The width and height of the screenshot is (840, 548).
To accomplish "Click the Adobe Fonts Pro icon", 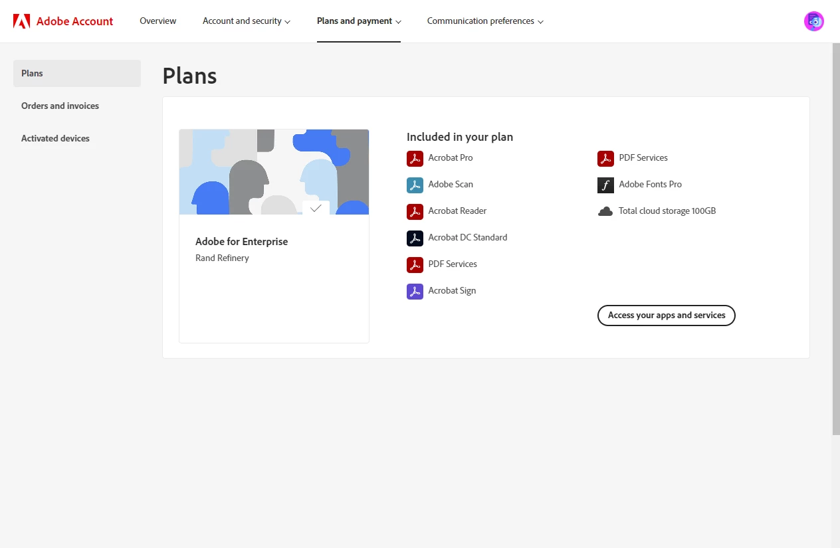I will click(605, 185).
